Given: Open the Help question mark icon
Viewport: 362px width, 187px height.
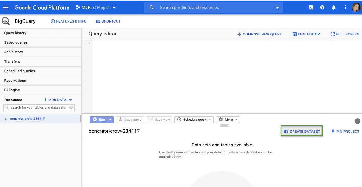Looking at the screenshot, I should [x=322, y=7].
